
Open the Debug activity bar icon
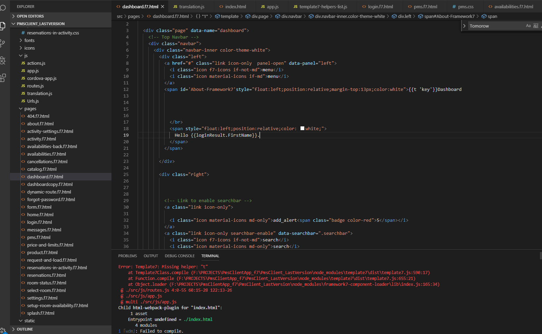click(3, 61)
